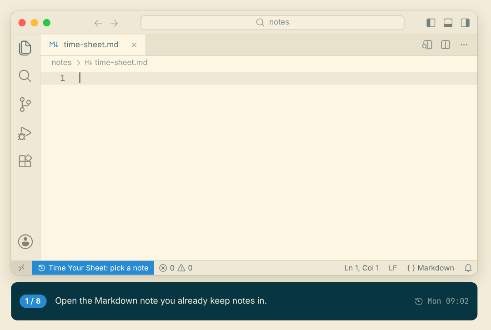Toggle the bottom panel

coord(448,23)
